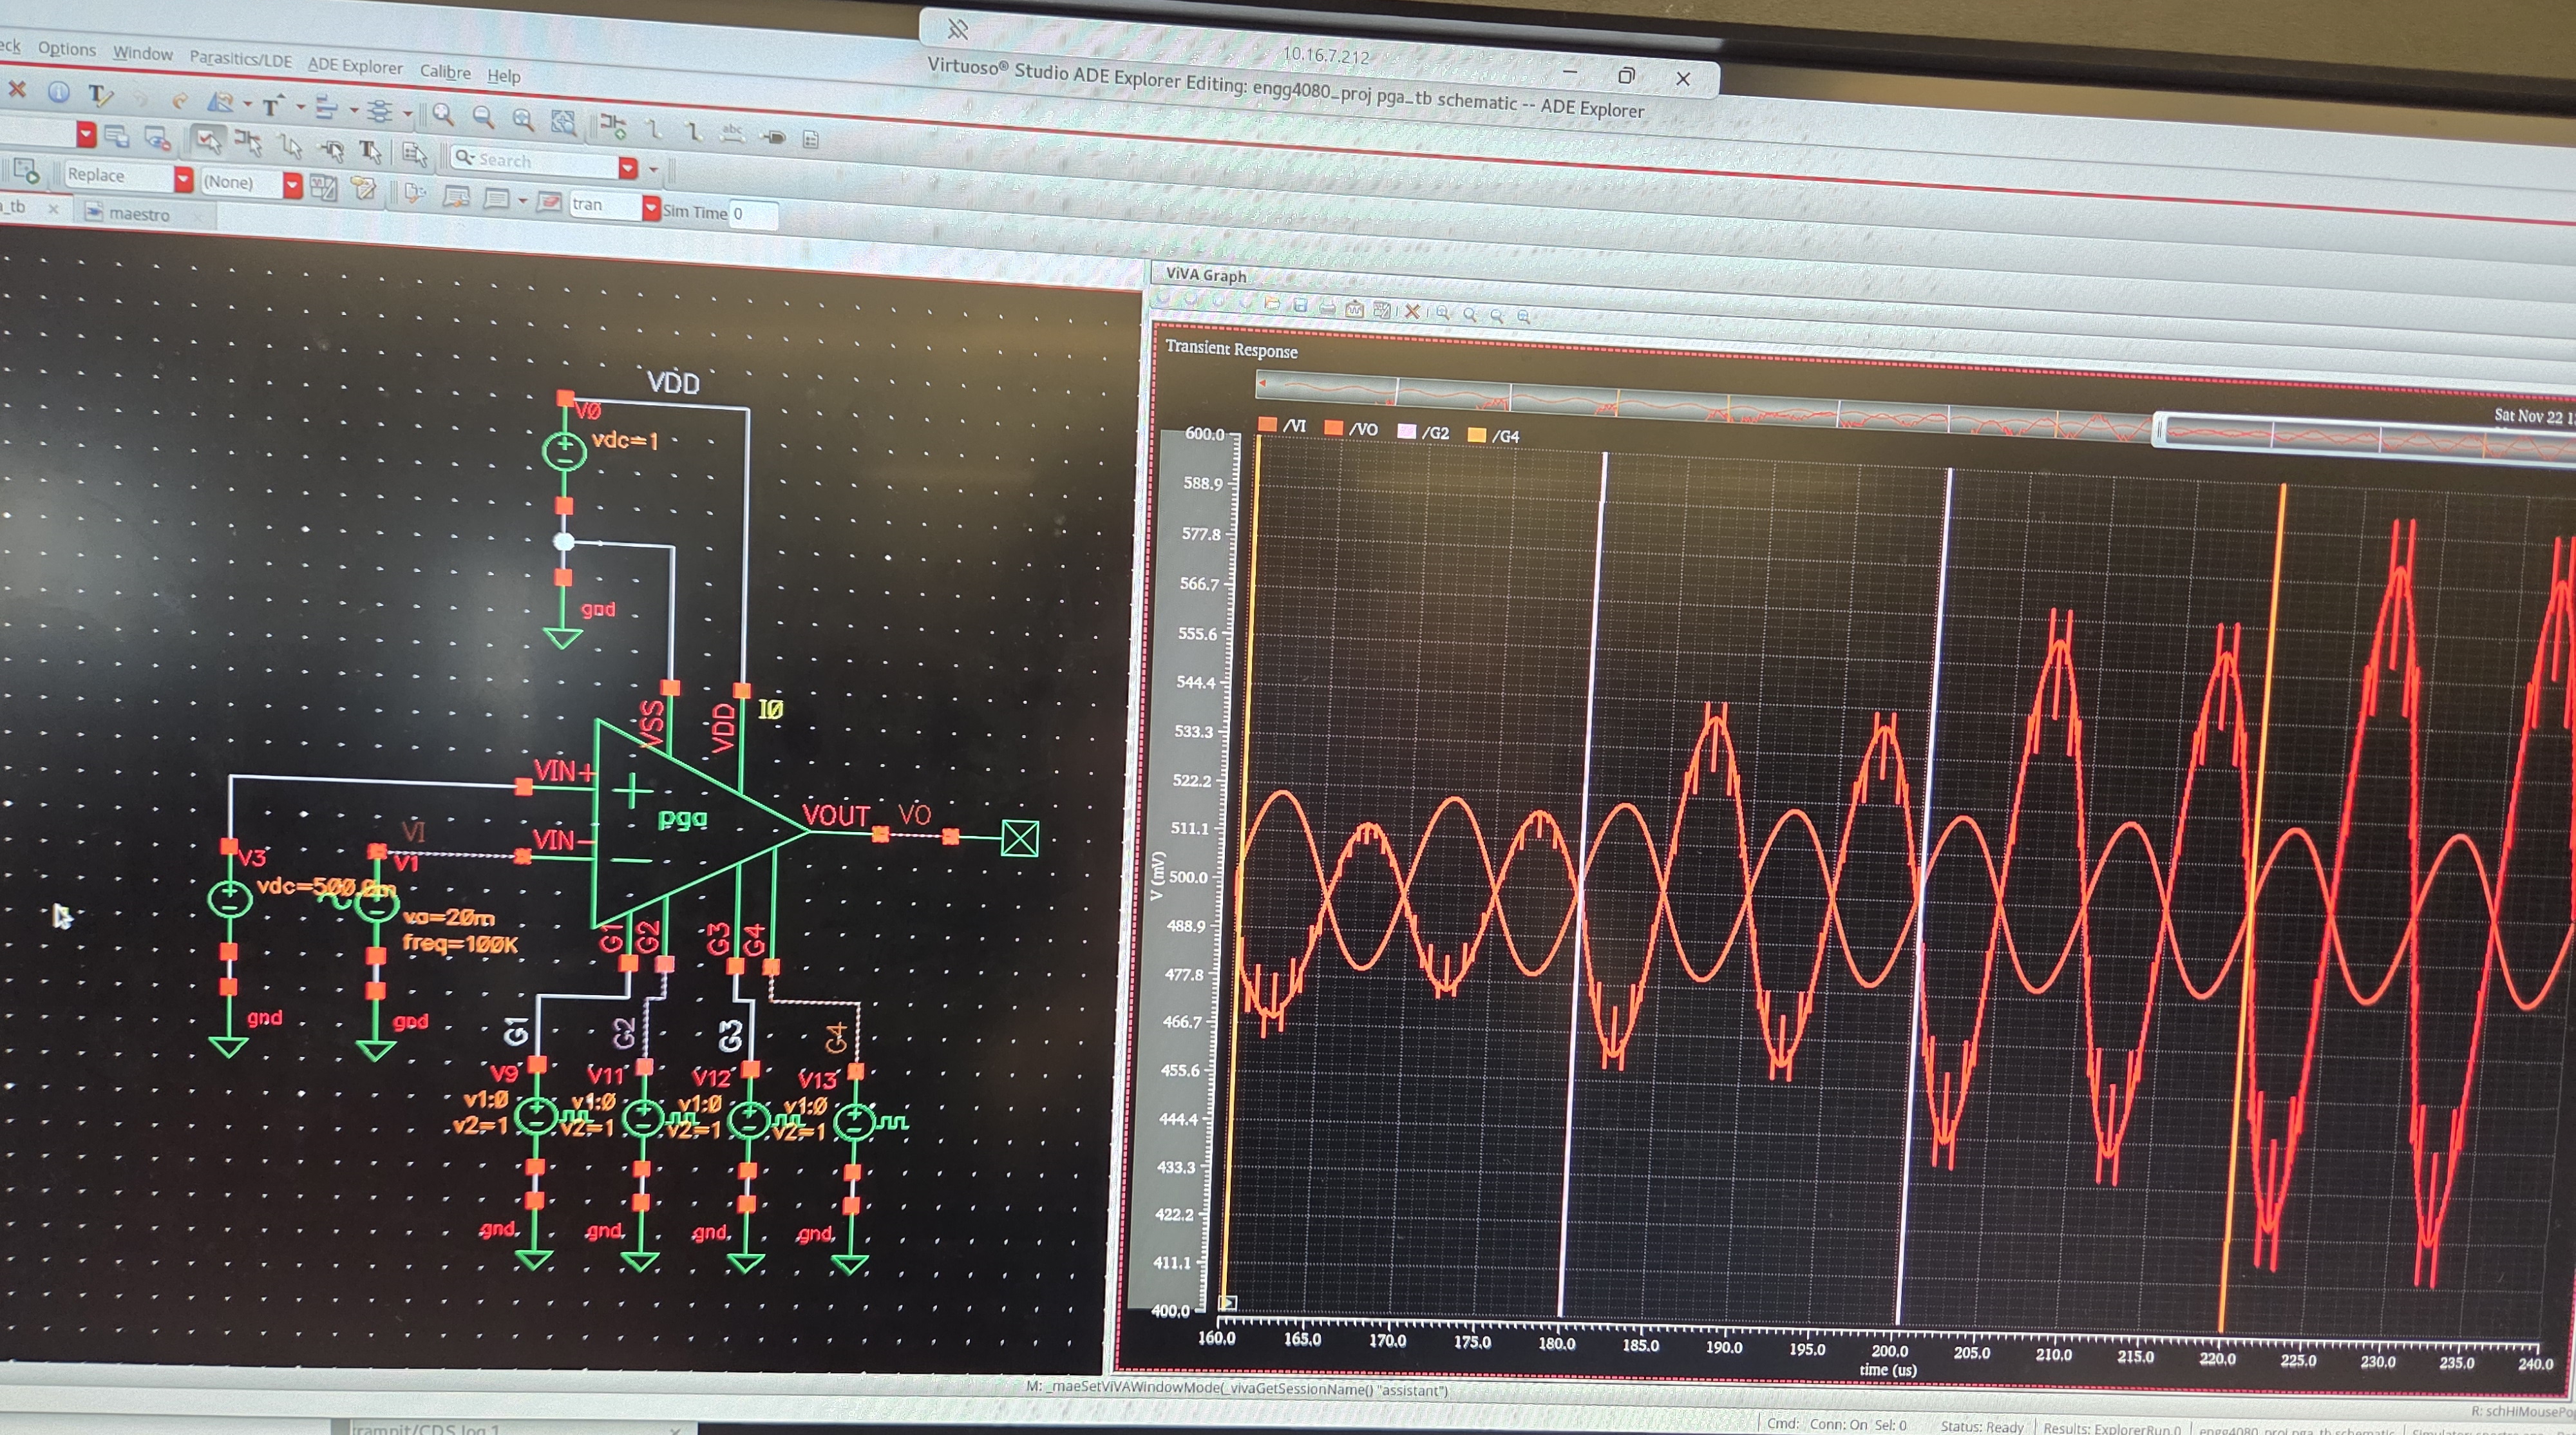The image size is (2576, 1435).
Task: Toggle the wire selection filter tool
Action: coord(291,147)
